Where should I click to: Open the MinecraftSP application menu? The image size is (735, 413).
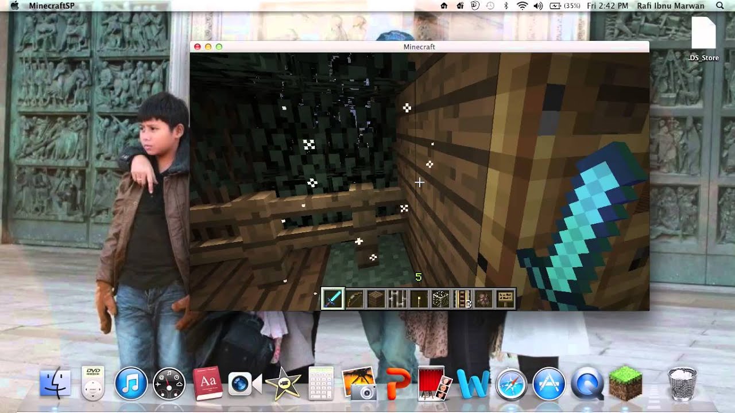pyautogui.click(x=52, y=6)
